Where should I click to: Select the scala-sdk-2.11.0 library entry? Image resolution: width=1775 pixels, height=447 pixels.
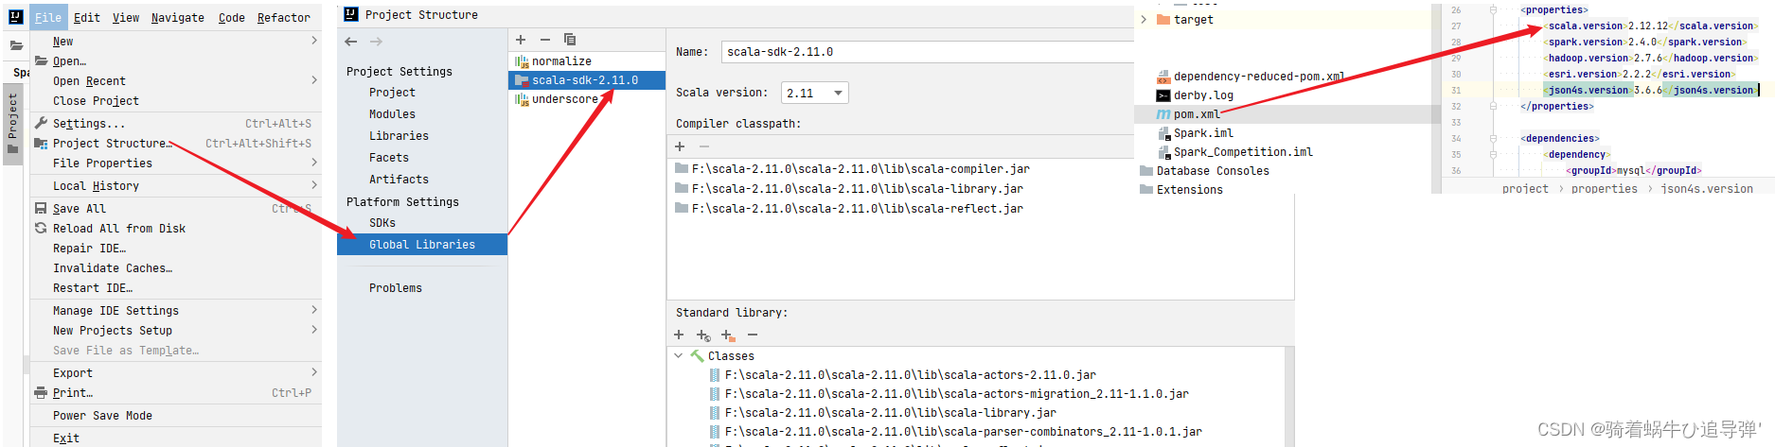pyautogui.click(x=587, y=80)
